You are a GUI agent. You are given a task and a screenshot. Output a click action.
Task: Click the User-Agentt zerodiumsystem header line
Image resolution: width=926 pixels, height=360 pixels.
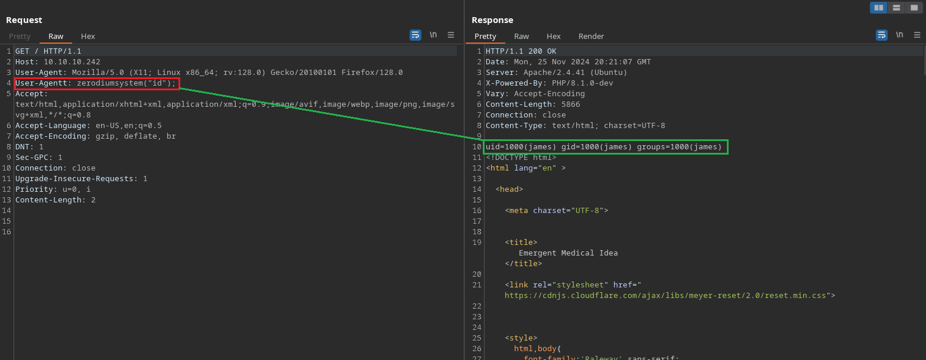coord(96,83)
